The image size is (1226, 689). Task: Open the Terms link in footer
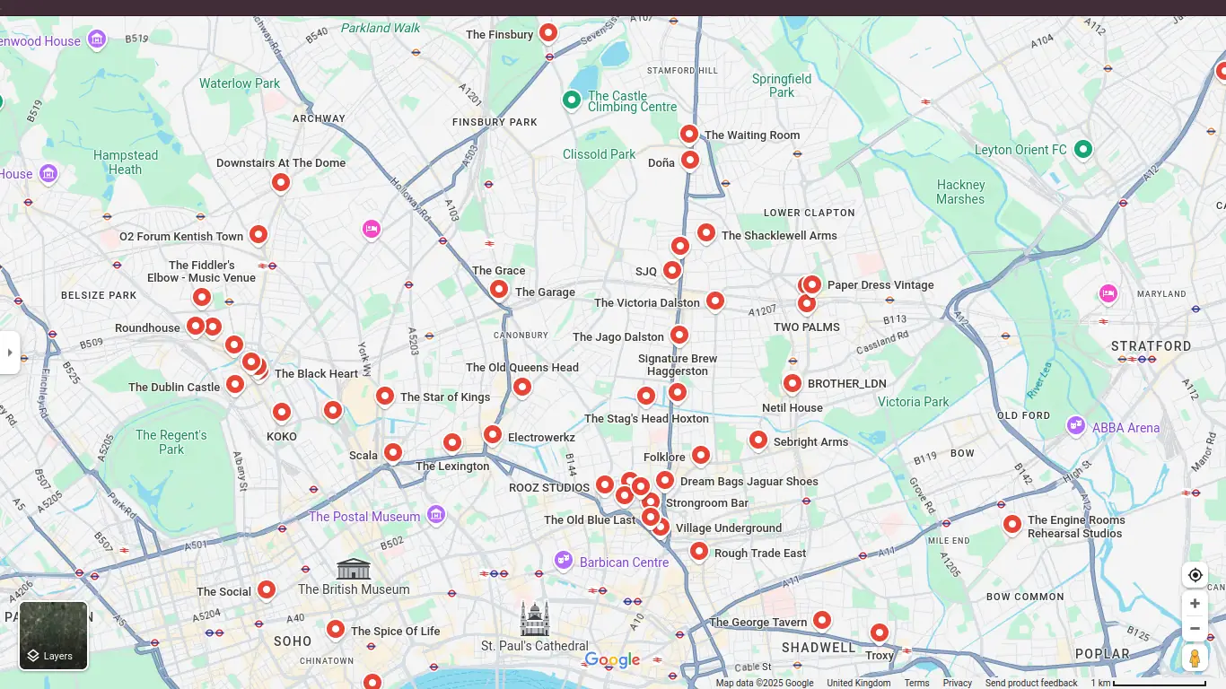(x=916, y=683)
